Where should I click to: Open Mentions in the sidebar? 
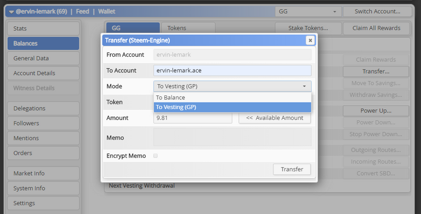[x=43, y=138]
